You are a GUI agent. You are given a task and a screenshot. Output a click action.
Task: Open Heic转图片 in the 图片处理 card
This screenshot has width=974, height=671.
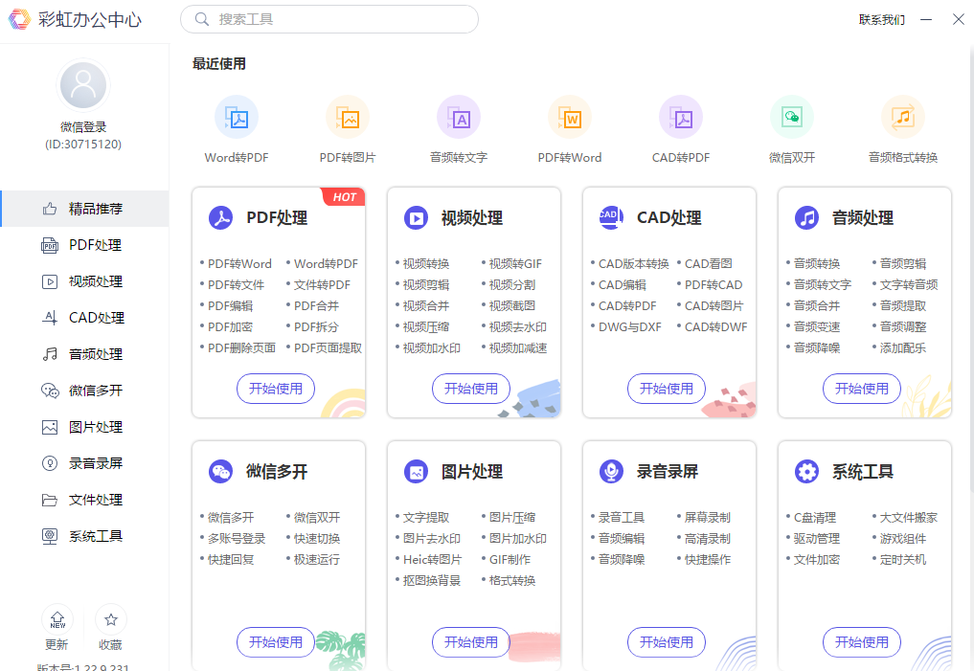coord(432,560)
